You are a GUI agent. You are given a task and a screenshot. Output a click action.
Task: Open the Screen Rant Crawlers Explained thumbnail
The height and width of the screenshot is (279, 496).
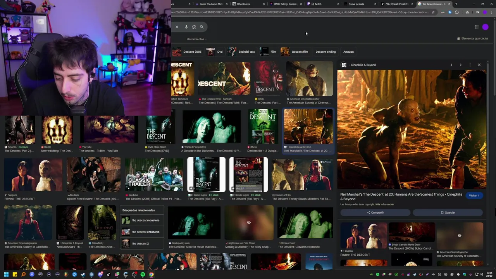pos(305,223)
